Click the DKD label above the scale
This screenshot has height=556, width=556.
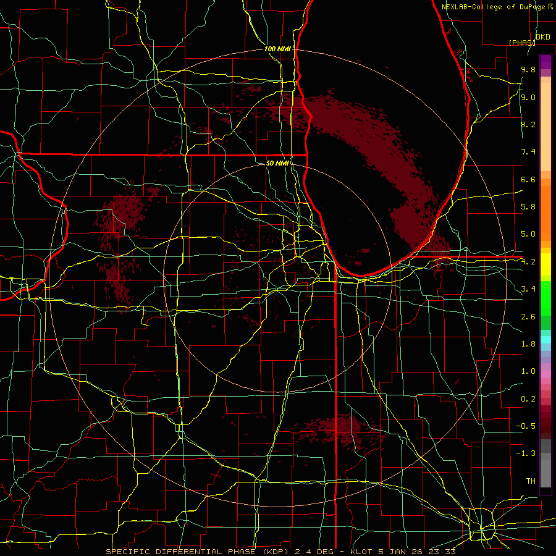542,36
